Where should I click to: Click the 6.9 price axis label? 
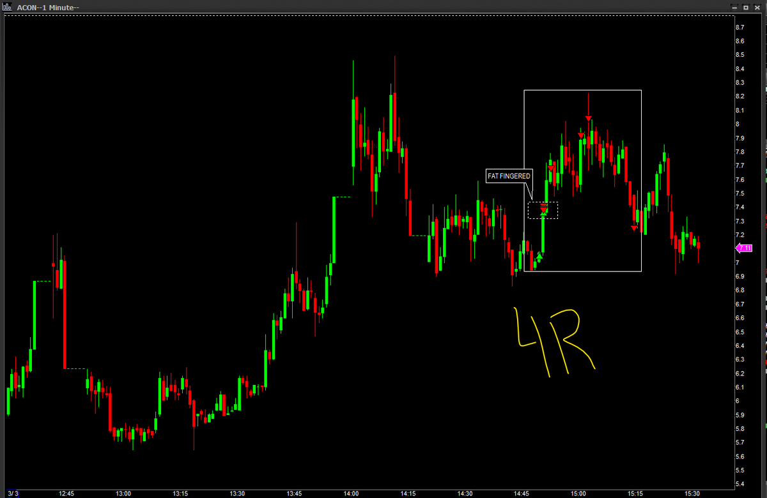pos(740,276)
